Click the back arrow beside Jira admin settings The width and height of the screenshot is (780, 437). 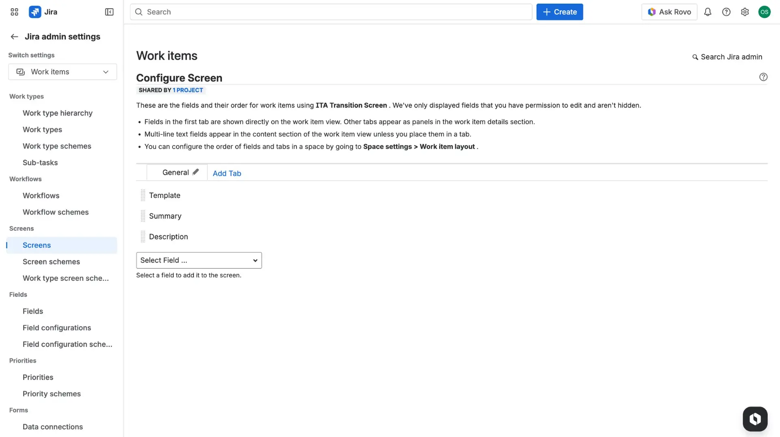tap(14, 37)
